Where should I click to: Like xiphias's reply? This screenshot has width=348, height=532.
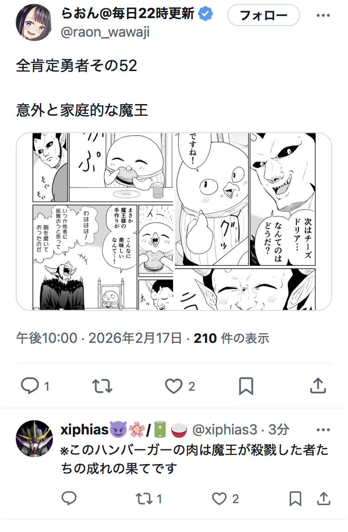(x=219, y=499)
